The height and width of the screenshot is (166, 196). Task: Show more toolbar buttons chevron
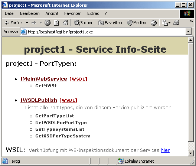(x=191, y=22)
